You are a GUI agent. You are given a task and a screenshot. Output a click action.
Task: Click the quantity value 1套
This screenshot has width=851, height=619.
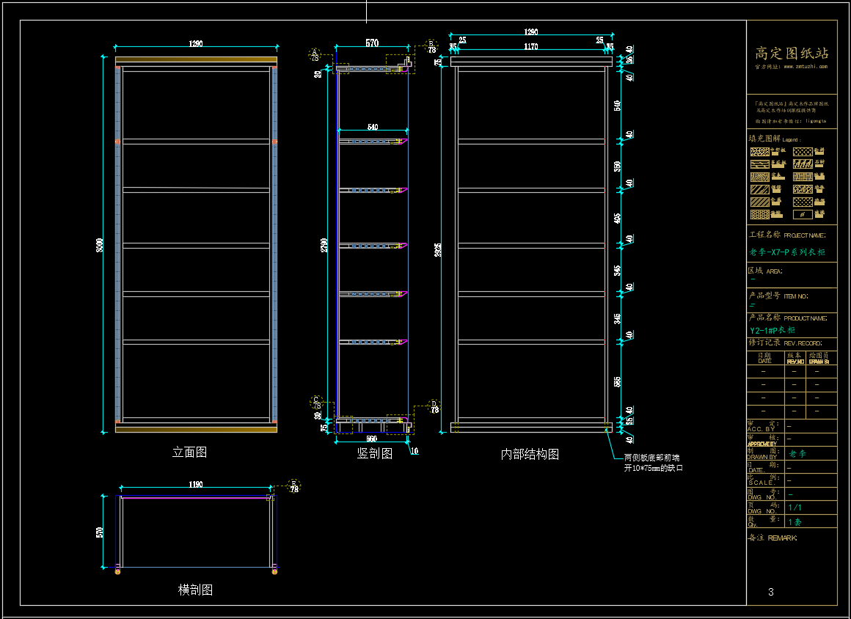(x=795, y=522)
